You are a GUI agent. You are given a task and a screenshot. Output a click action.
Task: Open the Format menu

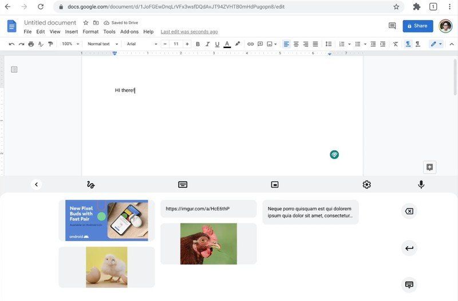point(90,32)
